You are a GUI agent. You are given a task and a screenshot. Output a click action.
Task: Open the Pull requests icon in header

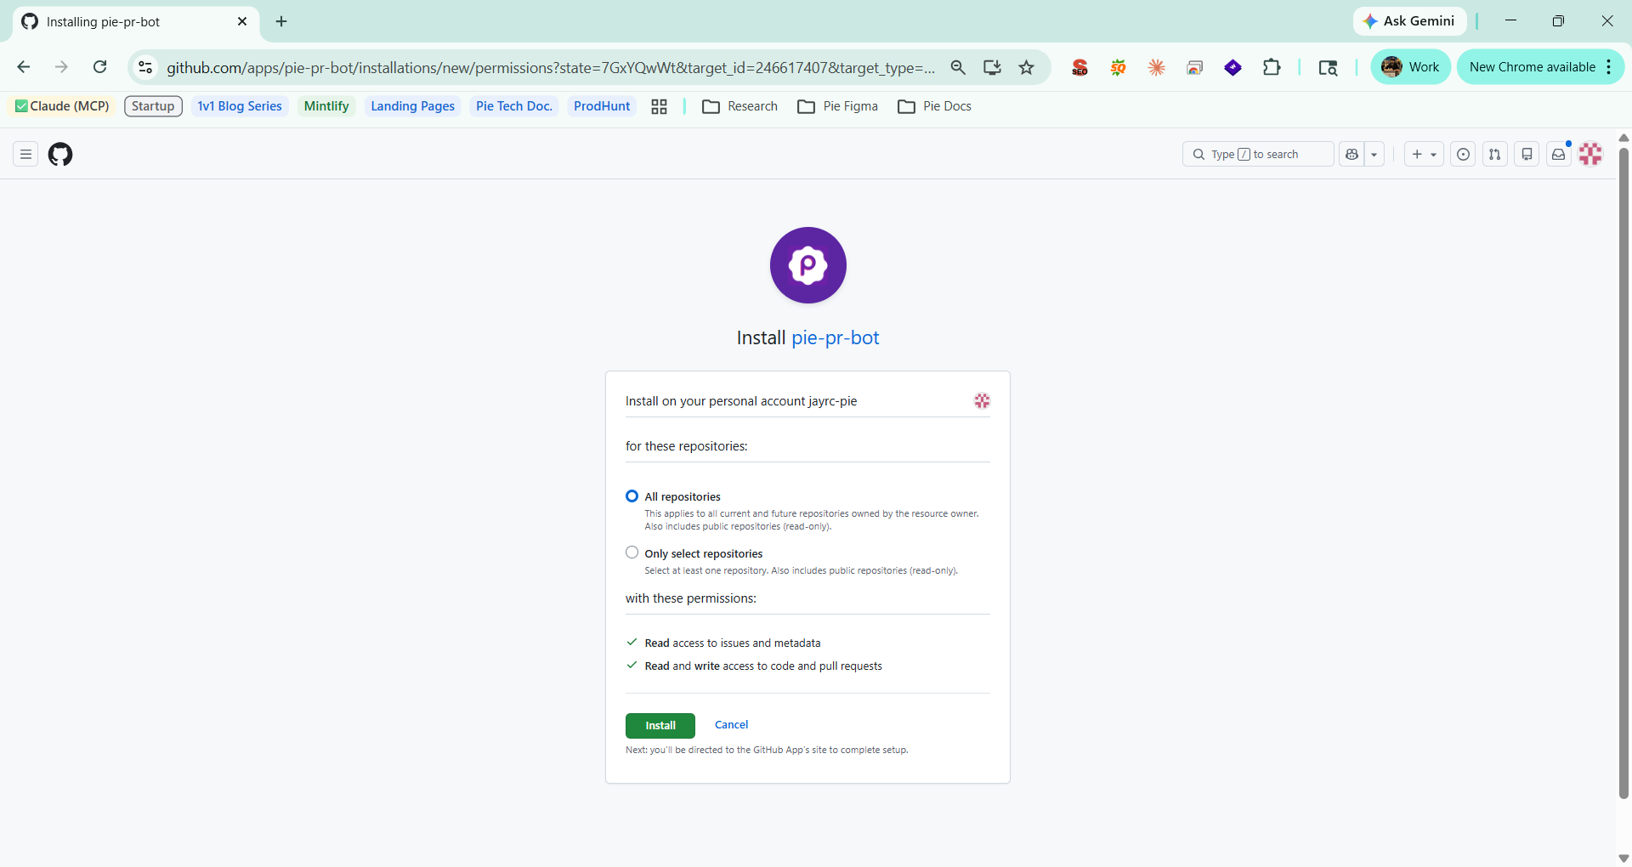tap(1495, 155)
